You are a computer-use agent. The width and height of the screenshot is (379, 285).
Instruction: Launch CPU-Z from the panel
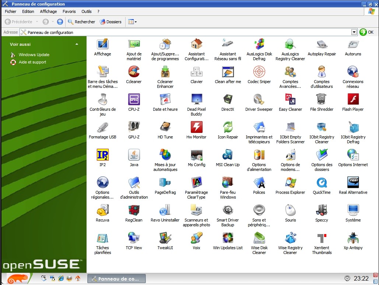[134, 99]
